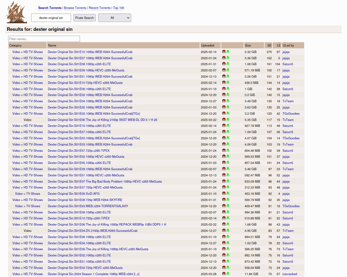Open TV-Shows category in XviD-AFG row

pos(33,194)
